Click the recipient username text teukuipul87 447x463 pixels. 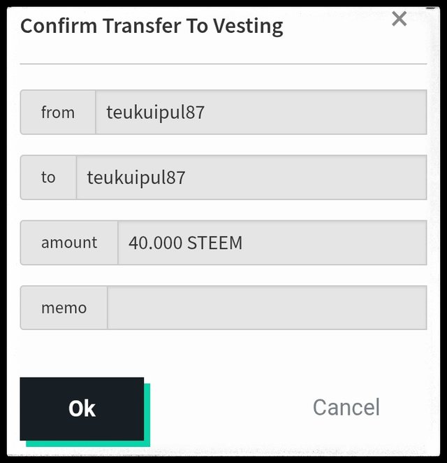(x=136, y=177)
